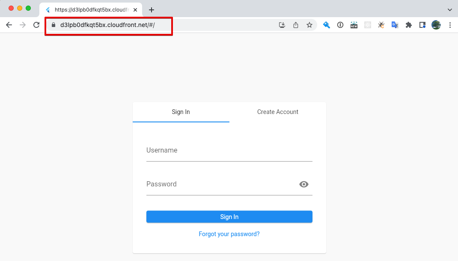Click the green traffic light circle
Viewport: 458px width, 261px height.
28,8
